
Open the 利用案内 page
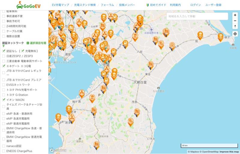point(175,5)
